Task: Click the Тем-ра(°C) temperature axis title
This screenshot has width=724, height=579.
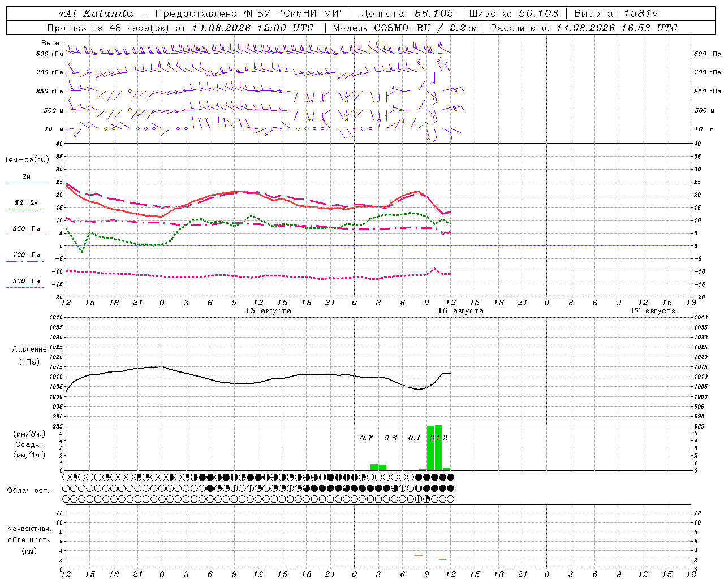Action: [27, 160]
